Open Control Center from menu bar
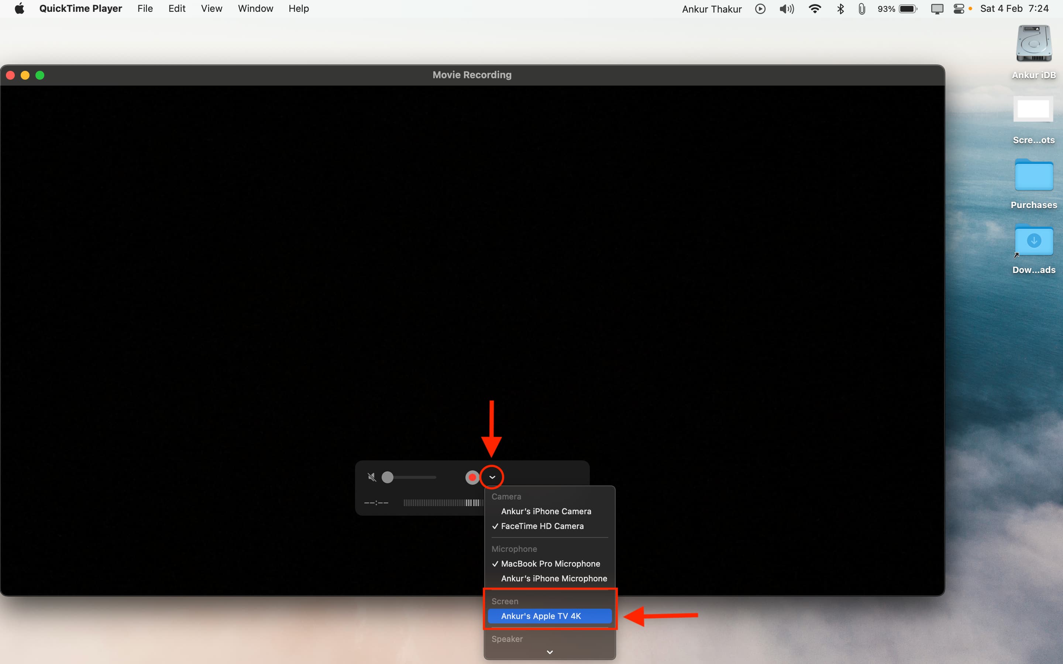The width and height of the screenshot is (1063, 664). pos(959,9)
